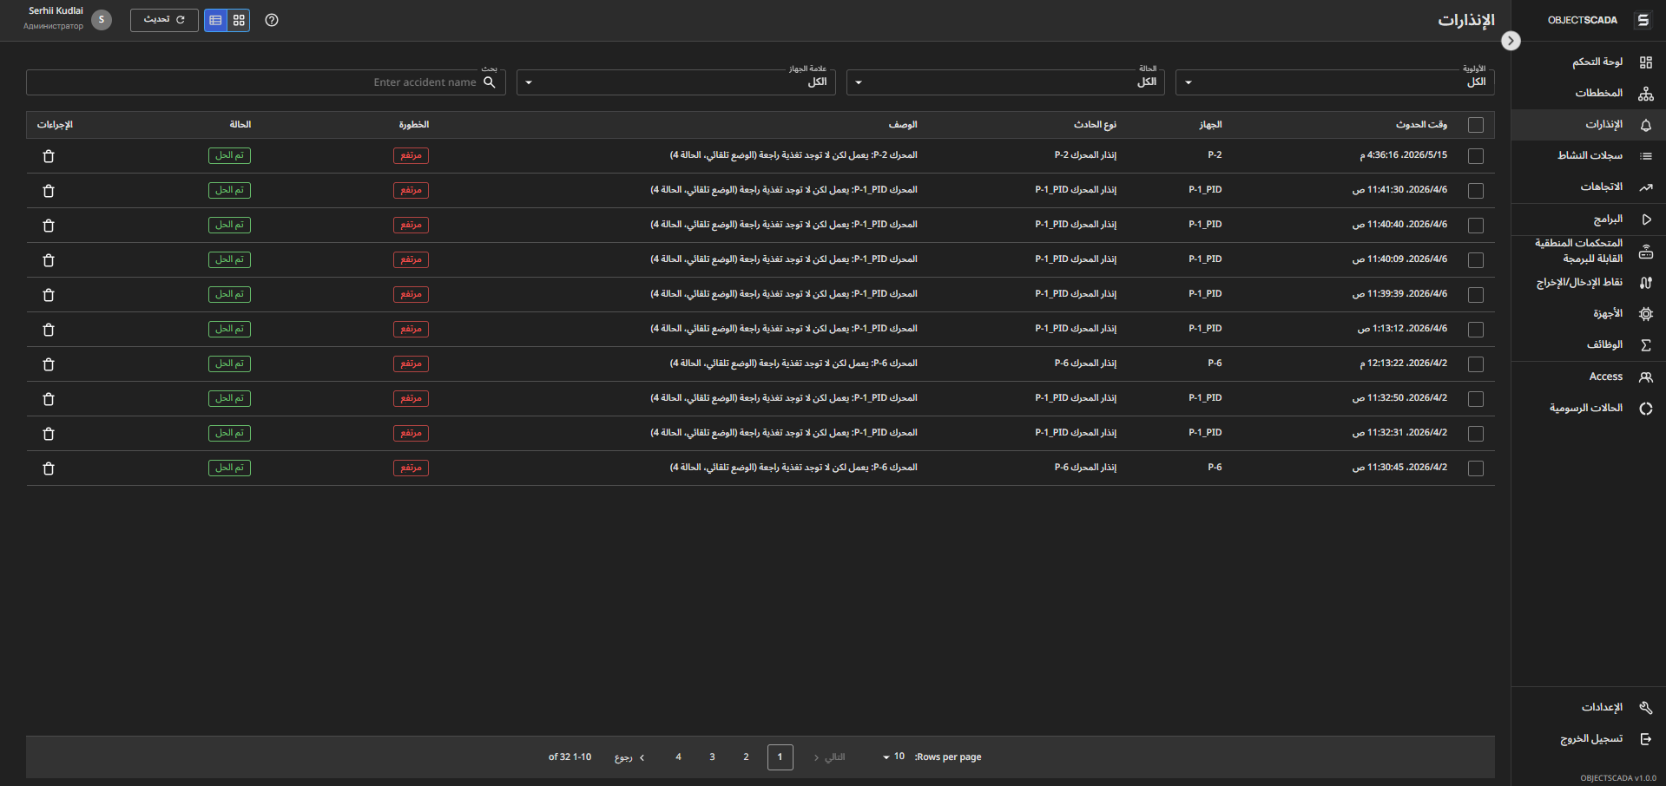Check the alarm row at 11:41:30
The image size is (1666, 786).
point(1475,191)
